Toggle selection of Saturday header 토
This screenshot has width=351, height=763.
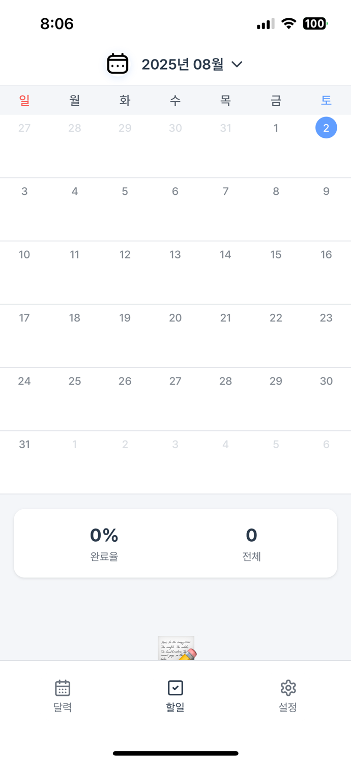326,100
